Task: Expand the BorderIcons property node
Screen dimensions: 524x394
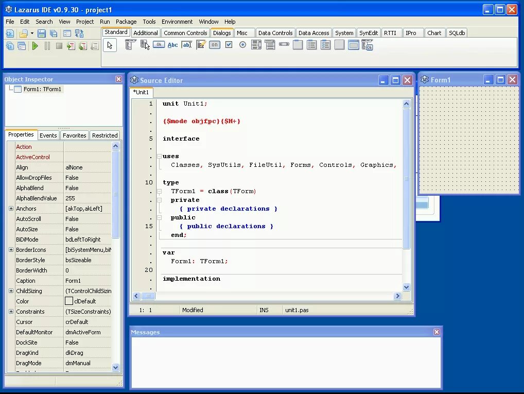Action: tap(11, 249)
